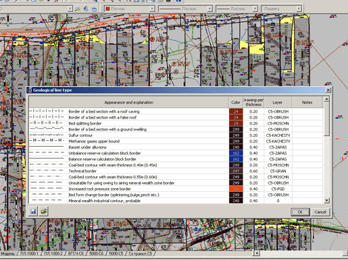Click the 0.60 thickness cell of Technical border
This screenshot has height=260, width=348.
pyautogui.click(x=253, y=171)
